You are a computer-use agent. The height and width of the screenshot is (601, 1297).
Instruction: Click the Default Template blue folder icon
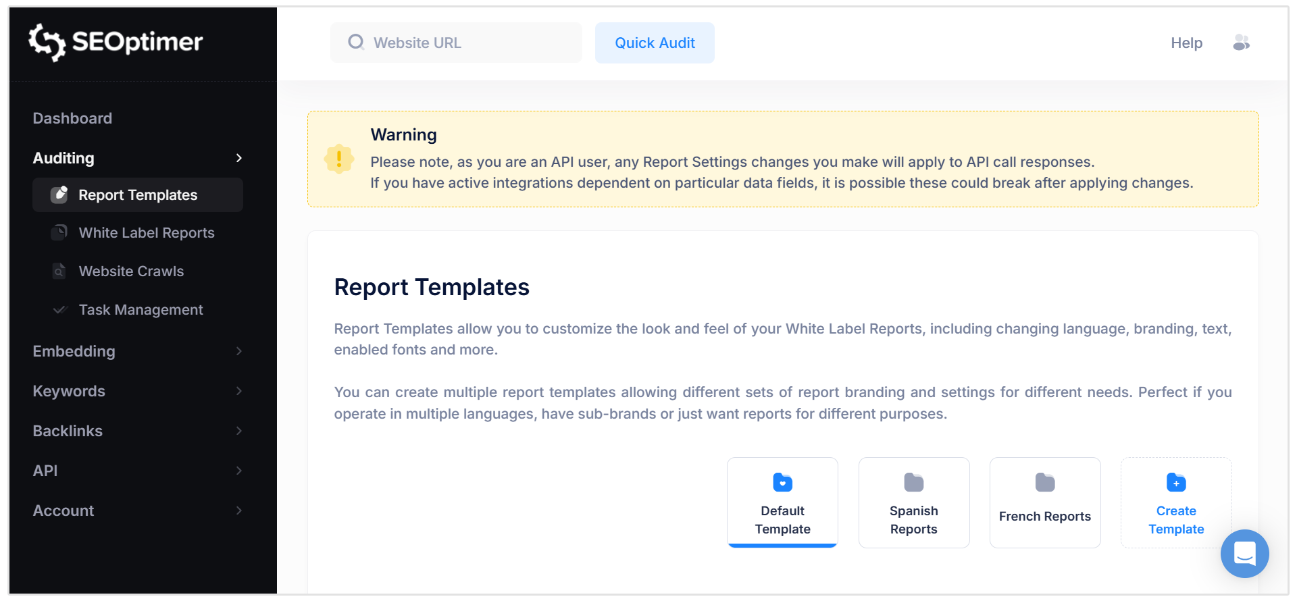coord(782,482)
